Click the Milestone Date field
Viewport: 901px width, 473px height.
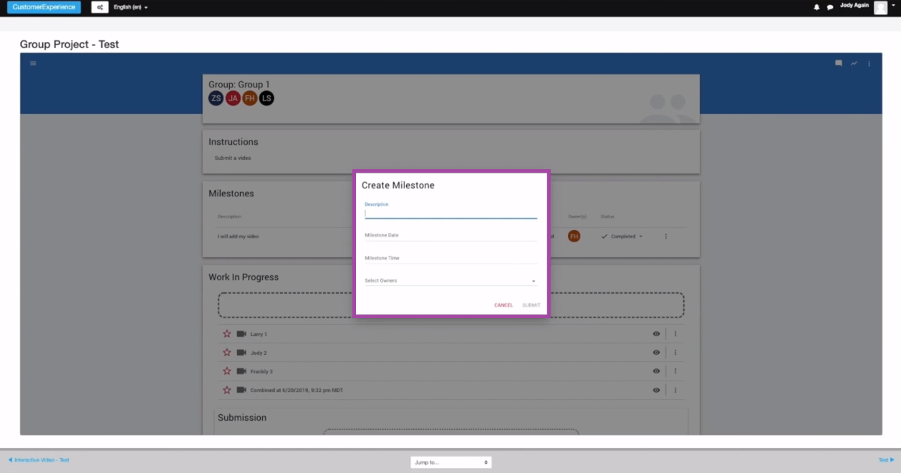[450, 235]
